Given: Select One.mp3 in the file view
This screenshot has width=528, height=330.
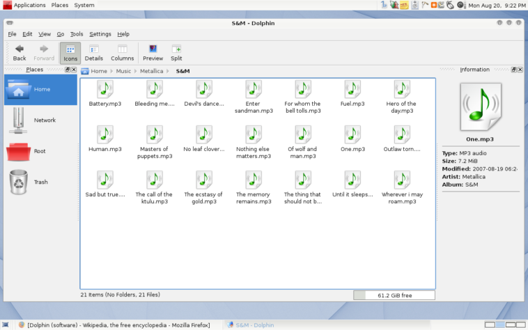Looking at the screenshot, I should pos(352,139).
